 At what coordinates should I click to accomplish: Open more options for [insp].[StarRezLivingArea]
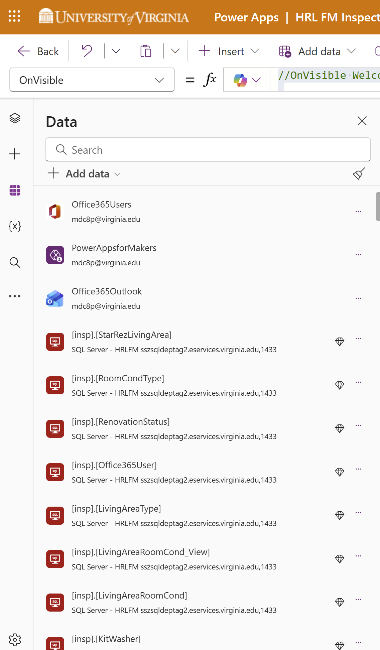pos(359,339)
